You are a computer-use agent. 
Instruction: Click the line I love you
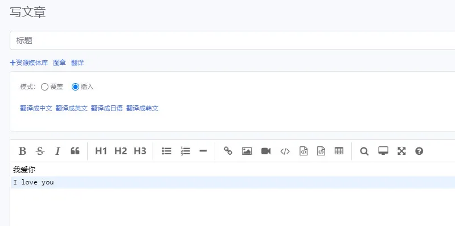tap(34, 183)
